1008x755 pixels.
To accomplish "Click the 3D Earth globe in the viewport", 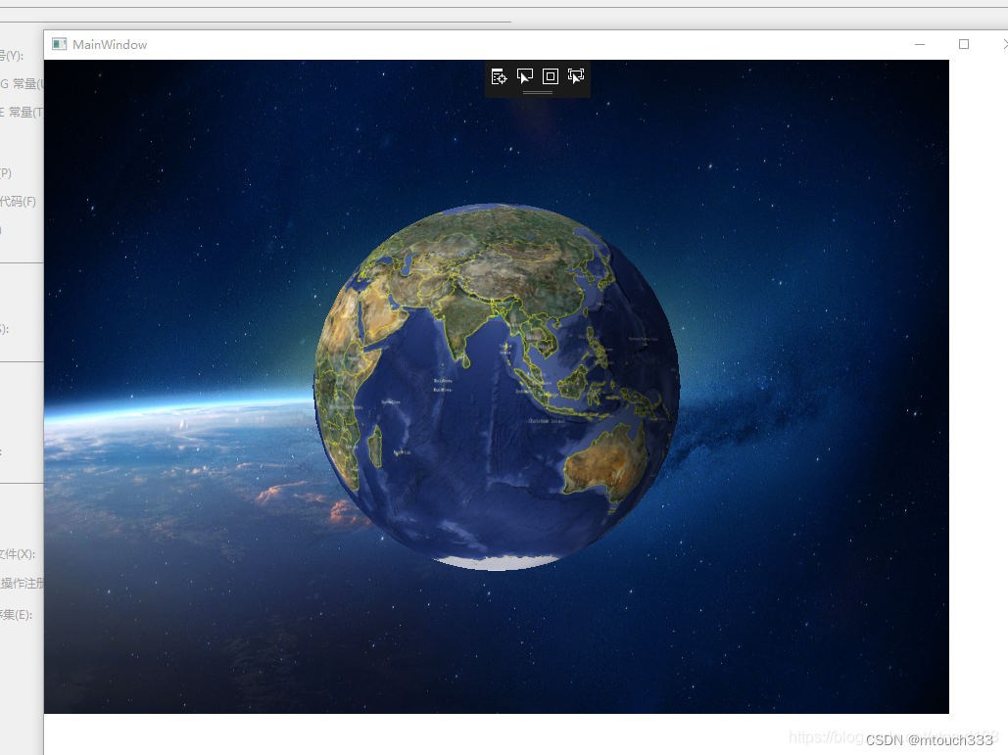I will click(497, 387).
